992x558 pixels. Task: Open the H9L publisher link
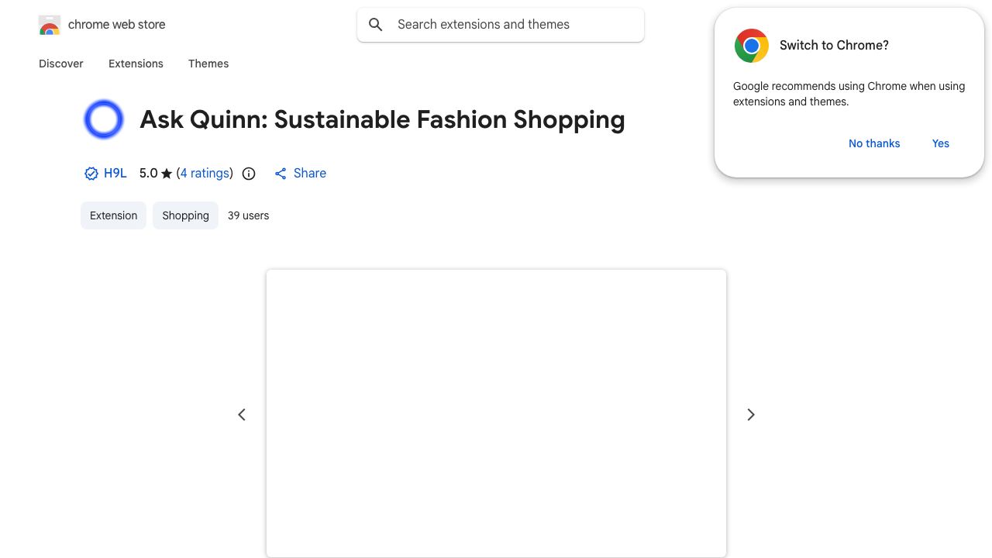pos(115,174)
